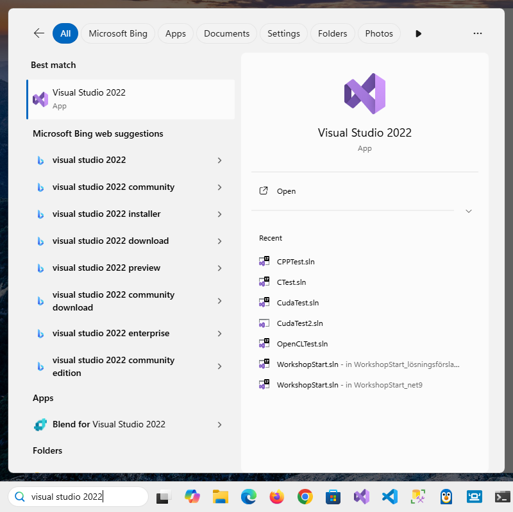Focus the taskbar search input field

pos(78,497)
